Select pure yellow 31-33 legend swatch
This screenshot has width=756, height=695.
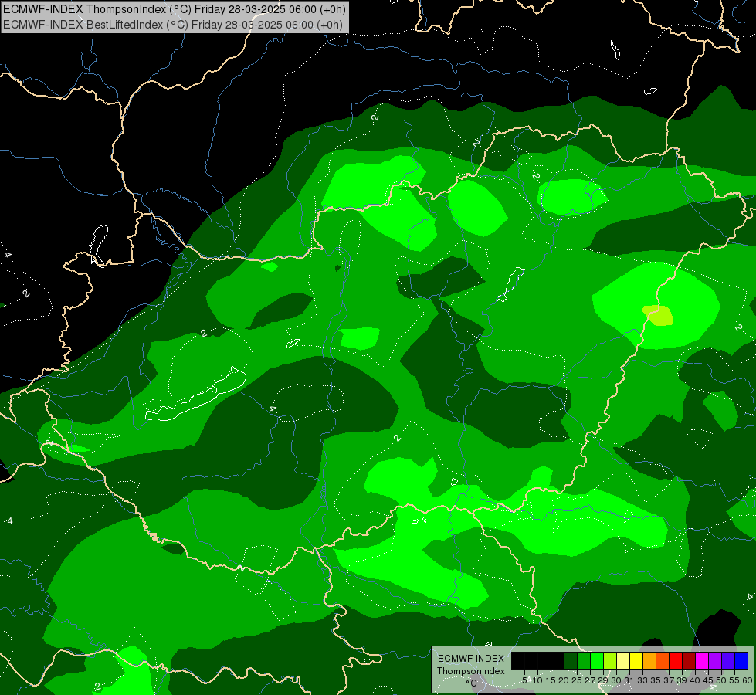pos(636,660)
